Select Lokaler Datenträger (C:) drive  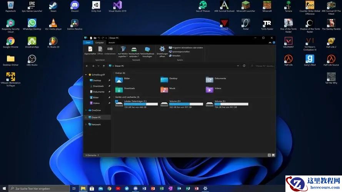tap(136, 104)
